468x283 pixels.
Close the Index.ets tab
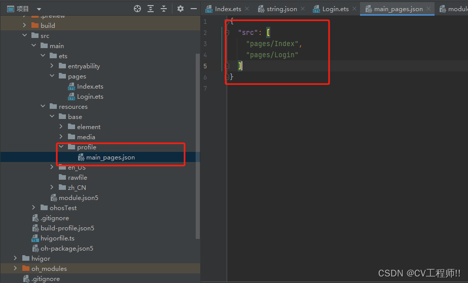(247, 9)
